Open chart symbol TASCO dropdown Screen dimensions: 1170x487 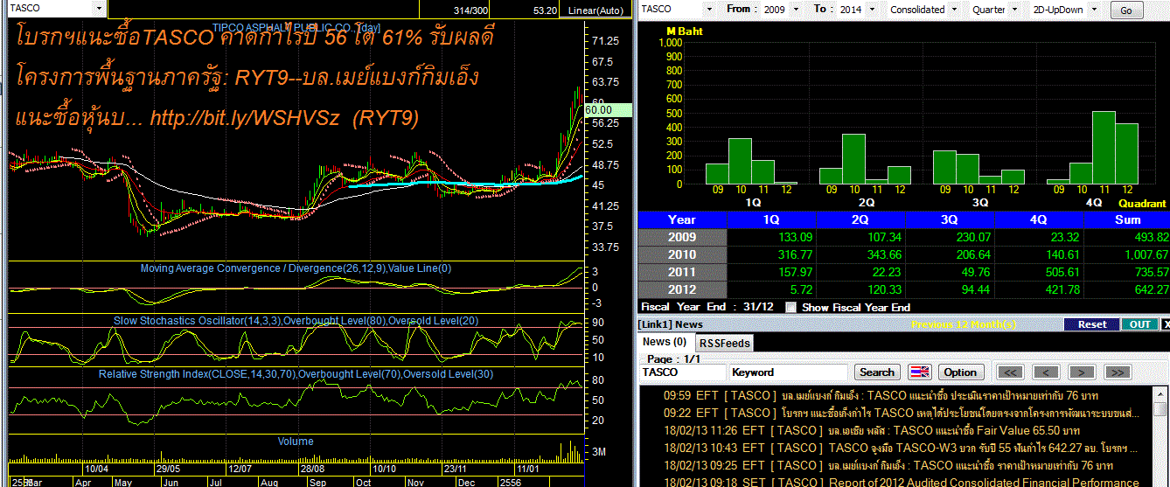98,9
